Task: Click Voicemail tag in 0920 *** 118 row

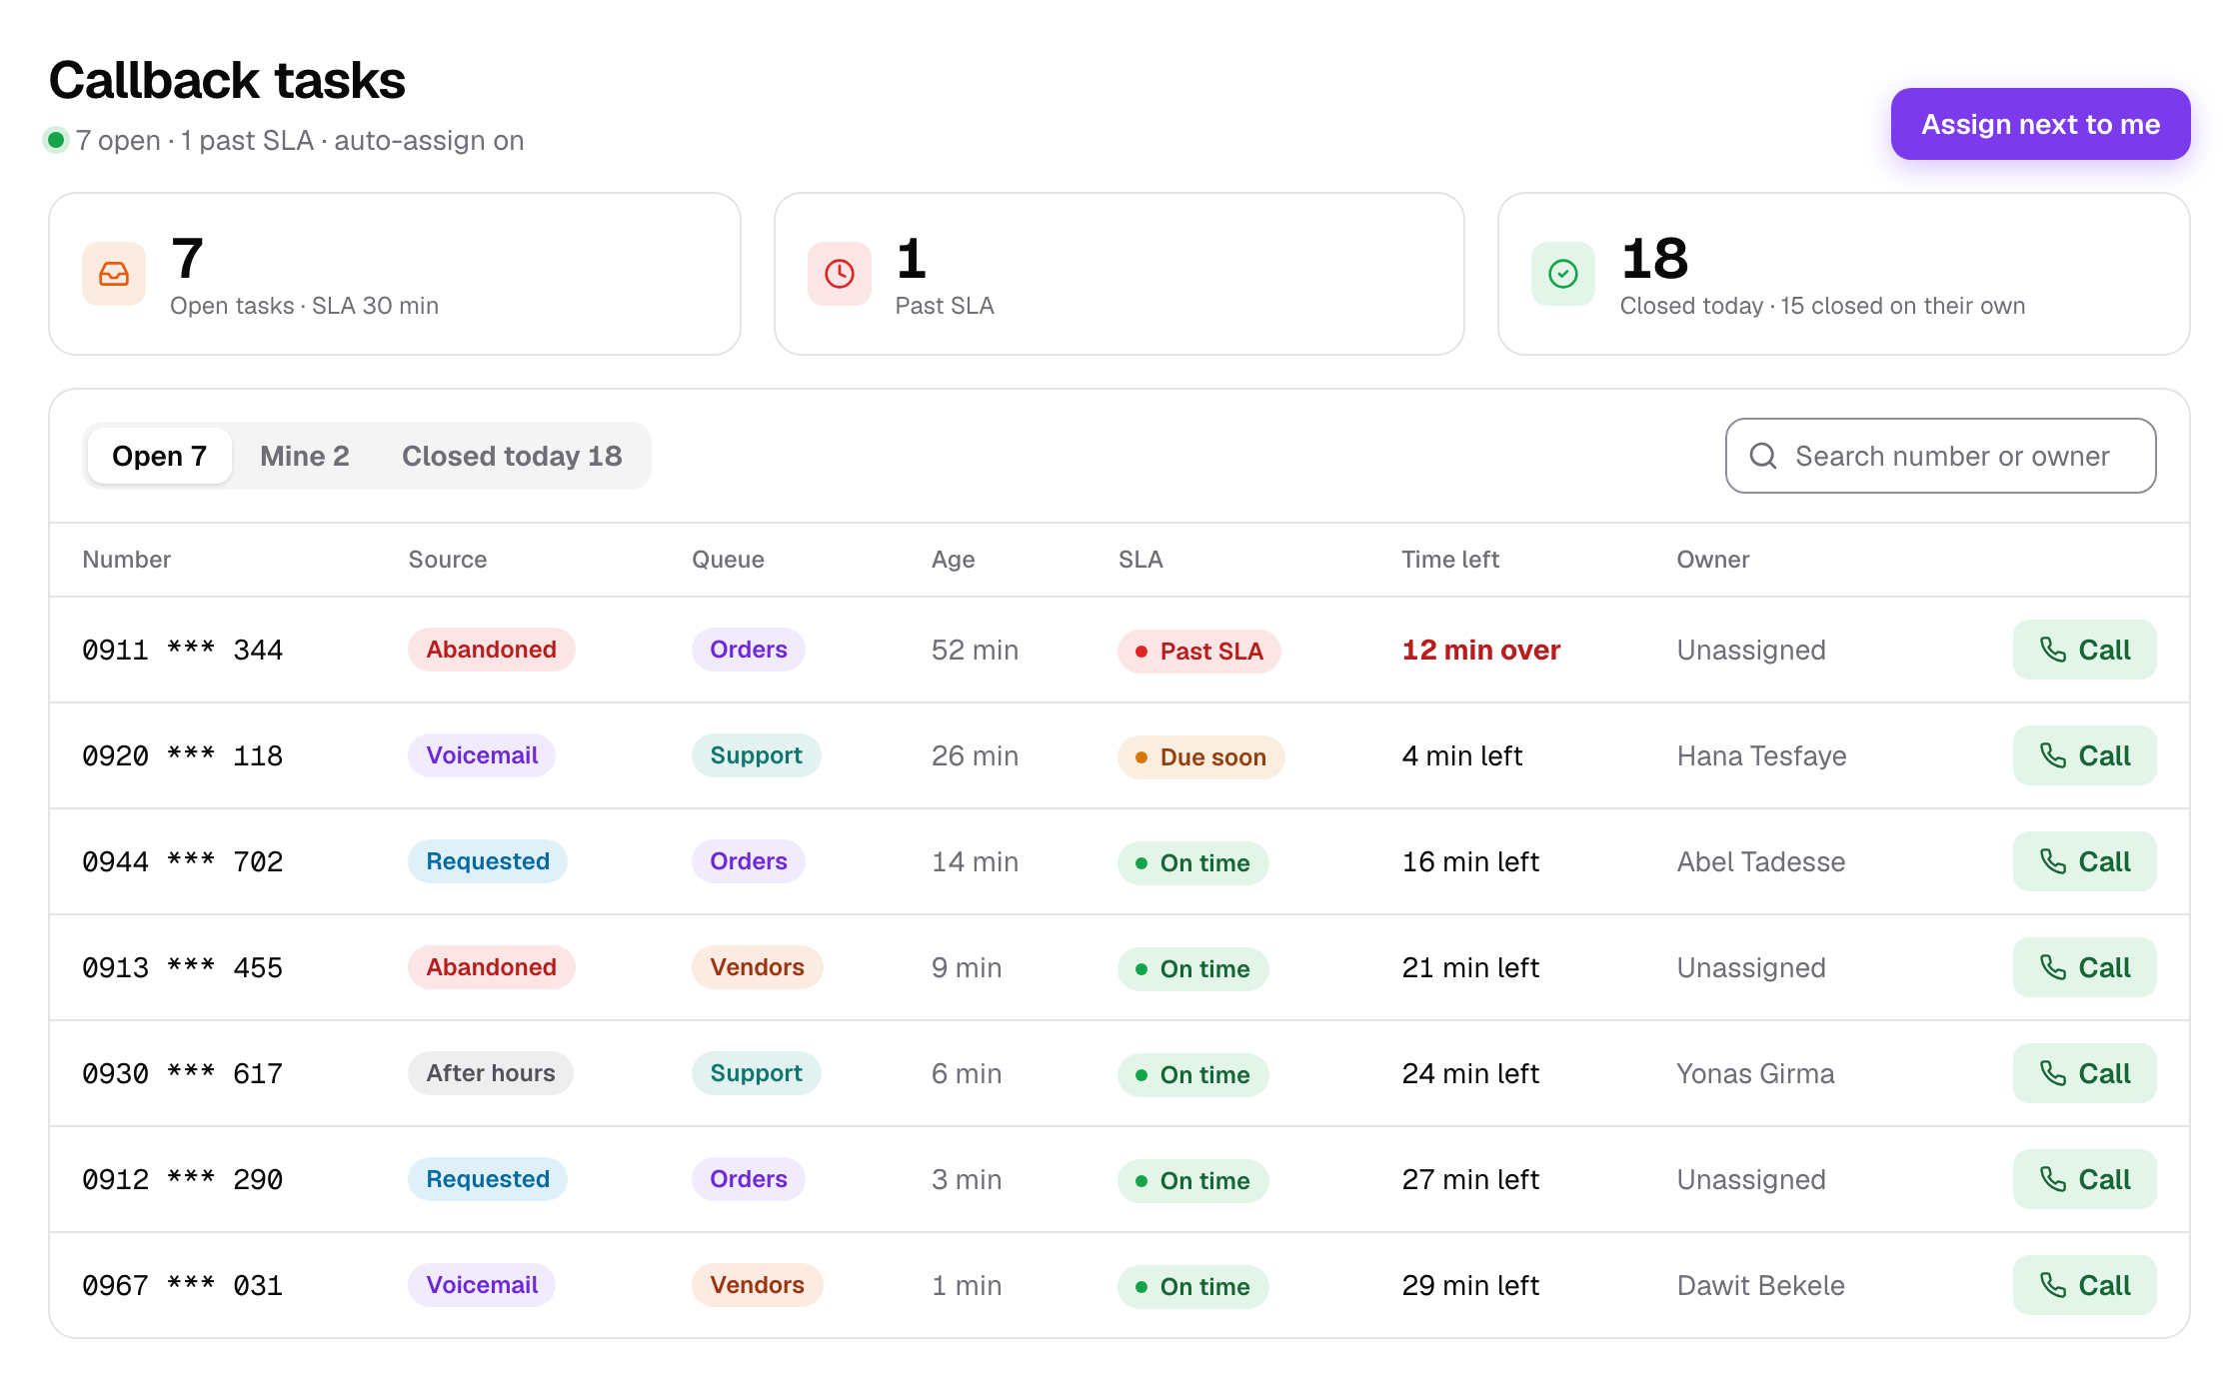Action: pos(482,755)
